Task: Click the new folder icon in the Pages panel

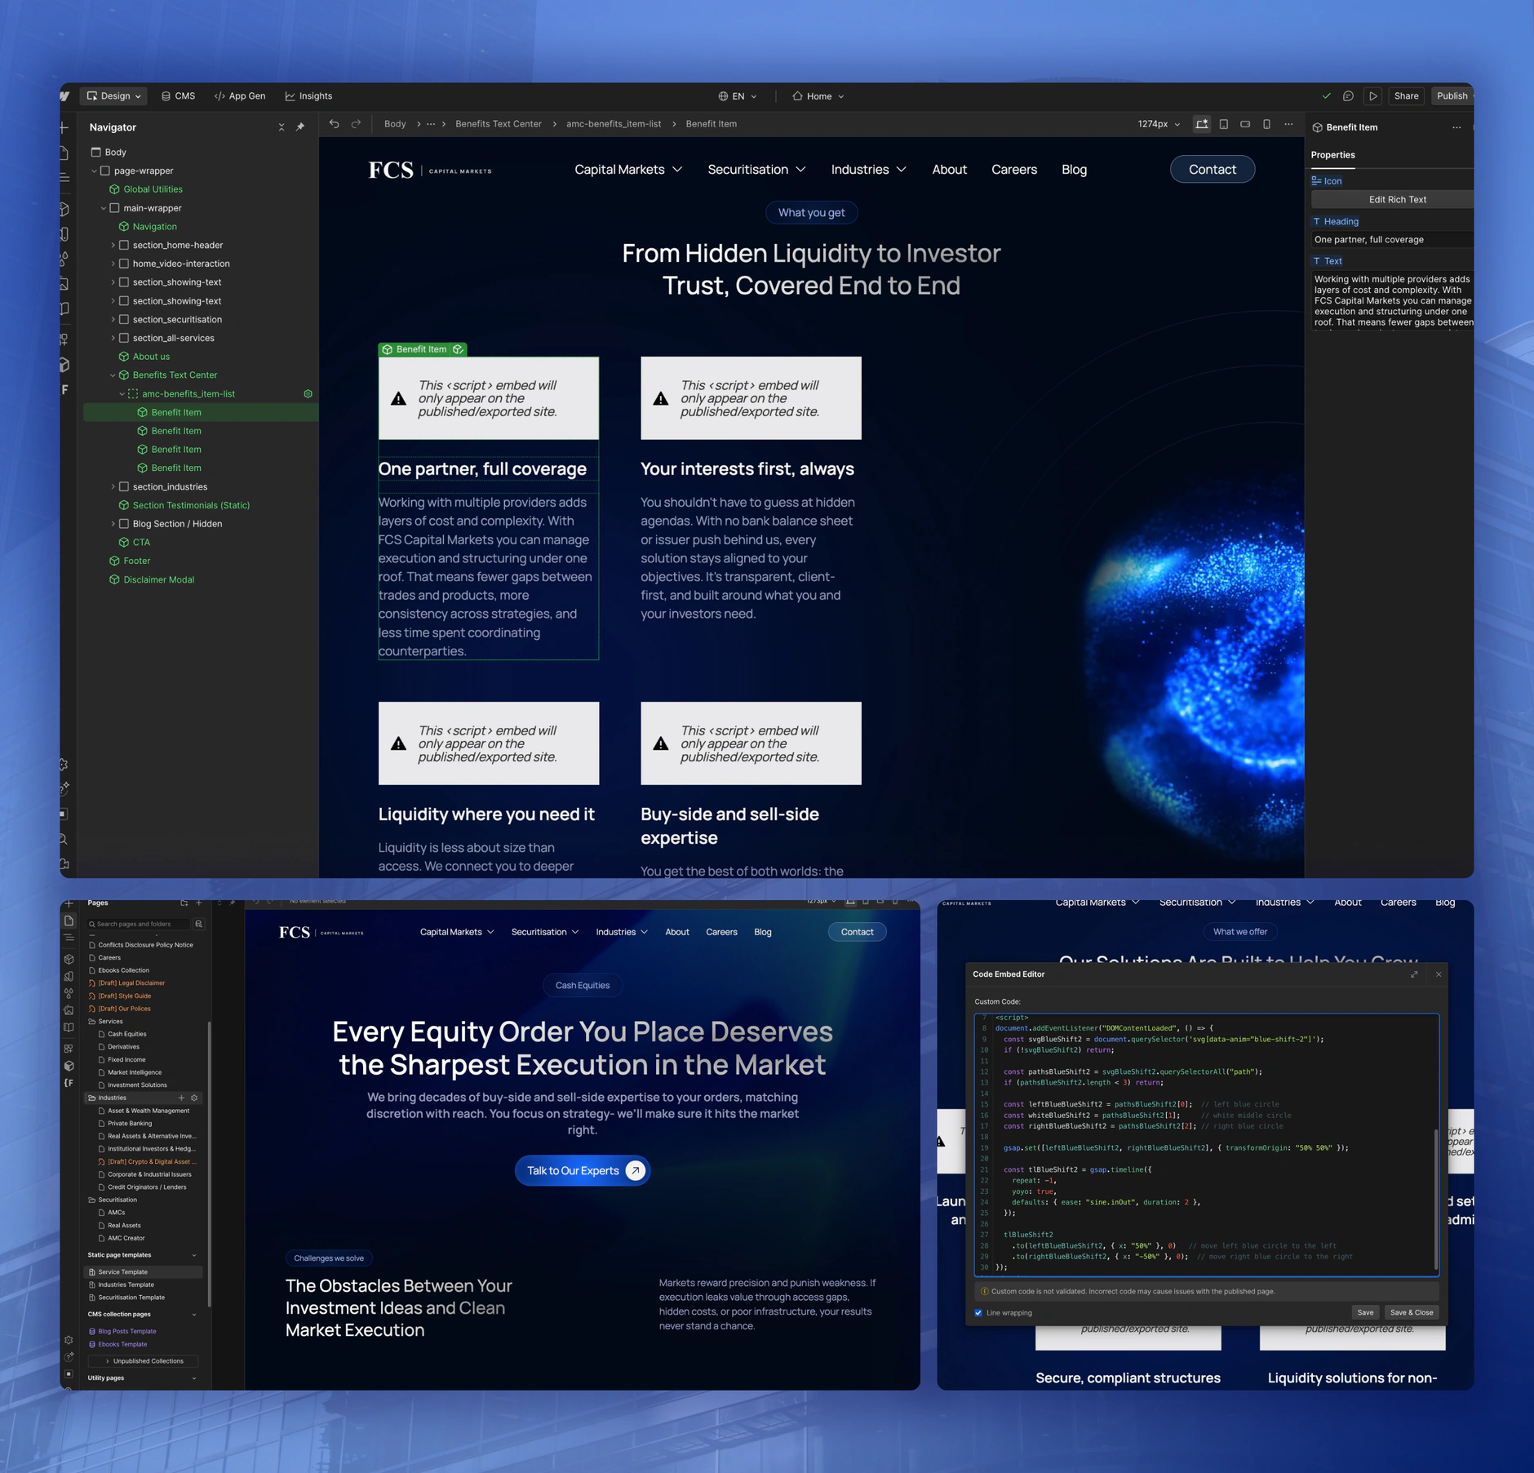Action: pyautogui.click(x=184, y=903)
